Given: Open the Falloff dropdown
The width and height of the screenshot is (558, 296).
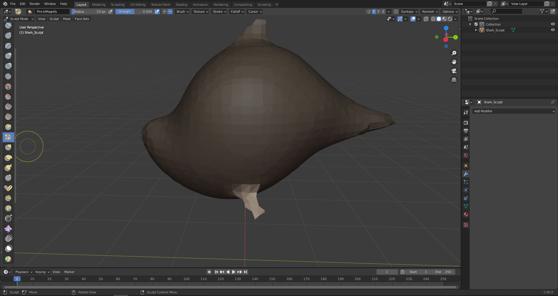Looking at the screenshot, I should (237, 12).
